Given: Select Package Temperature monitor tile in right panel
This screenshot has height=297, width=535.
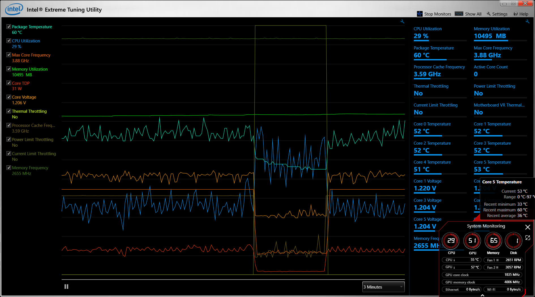Looking at the screenshot, I should pos(440,53).
